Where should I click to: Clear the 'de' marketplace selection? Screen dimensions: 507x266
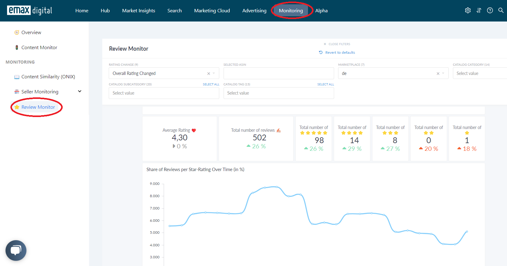coord(438,73)
